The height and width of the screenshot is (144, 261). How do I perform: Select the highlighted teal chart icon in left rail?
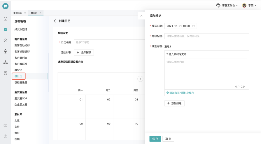5,30
